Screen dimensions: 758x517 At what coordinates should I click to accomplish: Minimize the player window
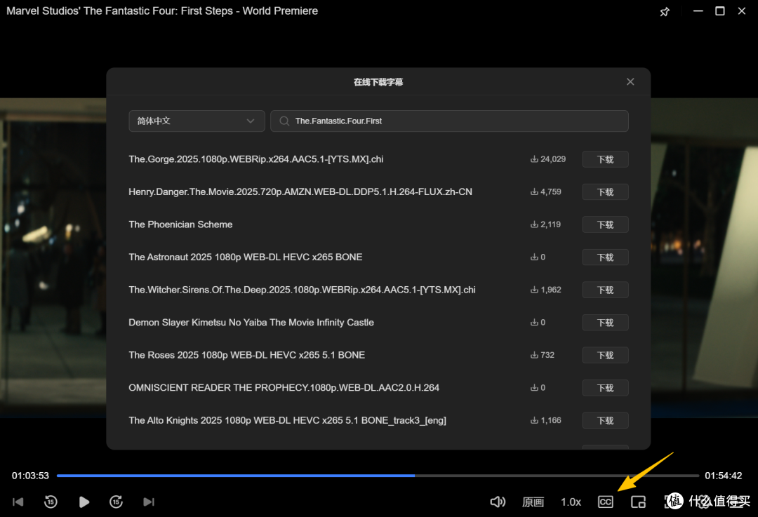click(698, 11)
